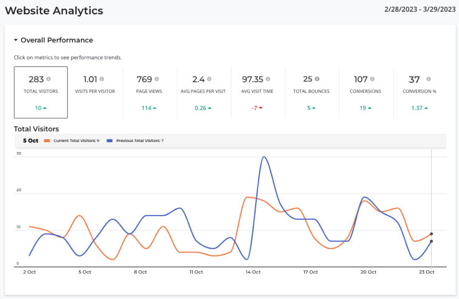Select the Total Bounces metric
This screenshot has height=299, width=459.
click(x=311, y=92)
